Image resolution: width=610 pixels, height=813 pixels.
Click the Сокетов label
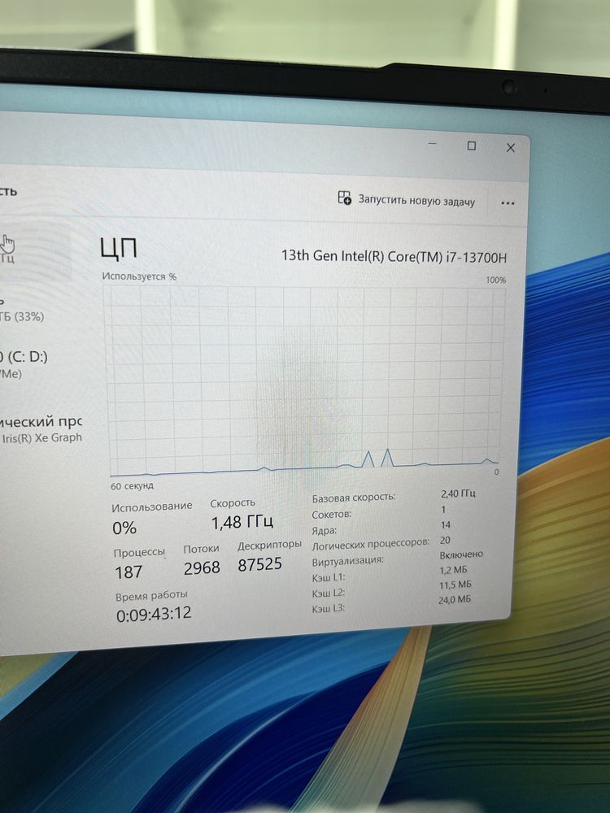[x=332, y=515]
